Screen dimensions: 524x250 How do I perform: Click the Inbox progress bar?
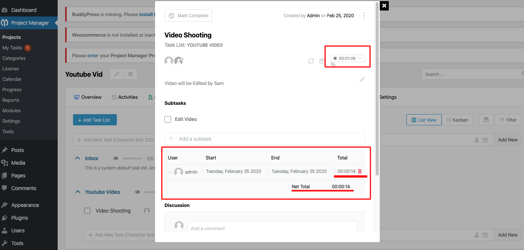coord(133,158)
